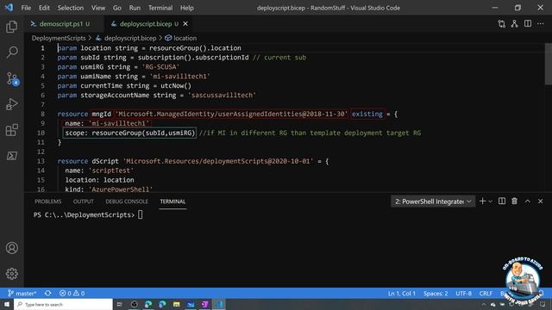Screen dimensions: 552x310
Task: Open the Explorer view in activity bar
Action: coord(11,27)
